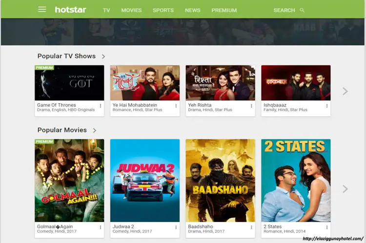Open Yeh Rishta three-dot menu
The height and width of the screenshot is (243, 366).
(251, 106)
